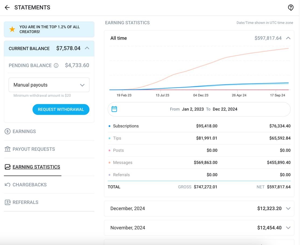
Task: Open the Chargebacks menu item
Action: click(x=30, y=185)
